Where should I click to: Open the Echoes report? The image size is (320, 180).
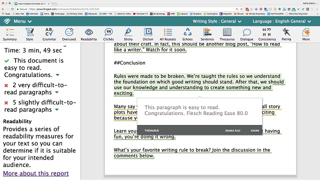point(187,34)
